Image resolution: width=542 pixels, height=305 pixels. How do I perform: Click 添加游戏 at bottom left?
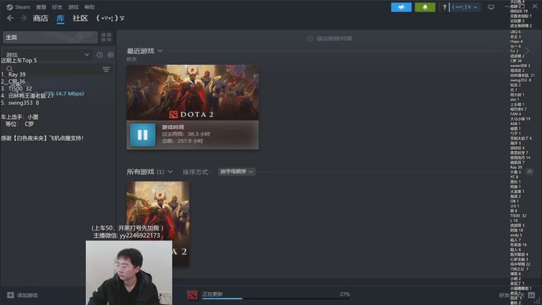point(28,295)
